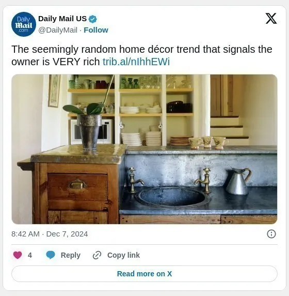
Task: Open the @DailyMail handle
Action: click(58, 30)
